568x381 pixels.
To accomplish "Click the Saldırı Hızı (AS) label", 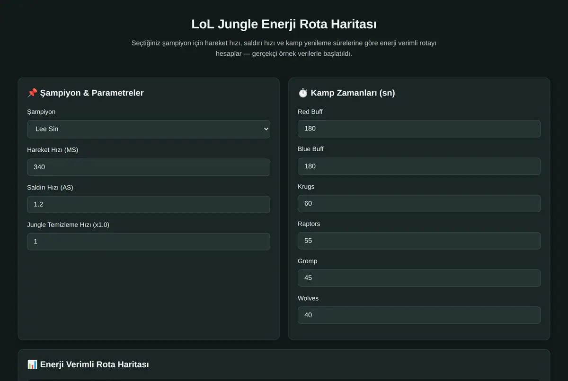I will (50, 187).
